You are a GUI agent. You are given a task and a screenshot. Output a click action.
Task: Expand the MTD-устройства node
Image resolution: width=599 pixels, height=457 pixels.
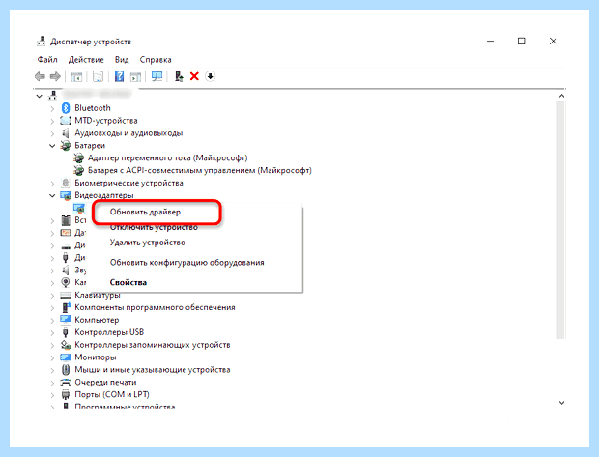(52, 121)
